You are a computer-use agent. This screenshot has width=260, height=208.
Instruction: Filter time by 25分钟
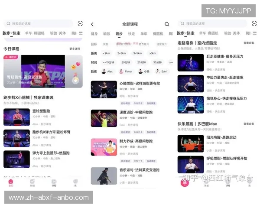141,62
